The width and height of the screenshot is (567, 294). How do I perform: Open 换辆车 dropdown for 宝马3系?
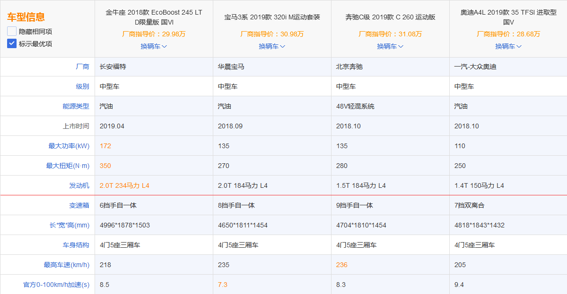pyautogui.click(x=272, y=46)
